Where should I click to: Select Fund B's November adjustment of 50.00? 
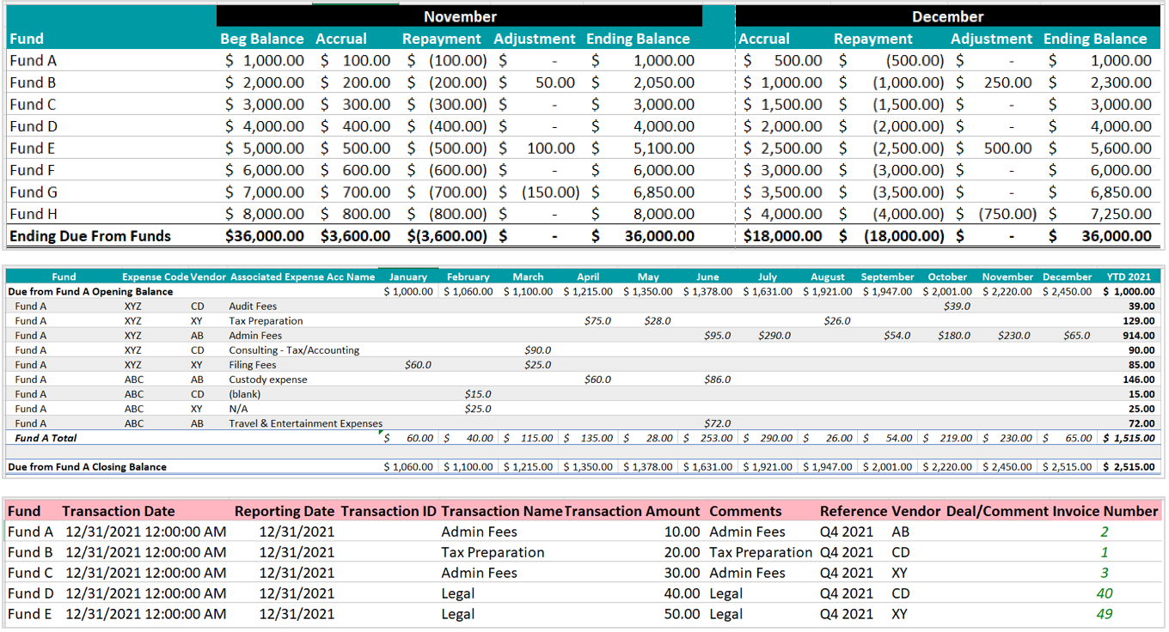click(x=554, y=82)
